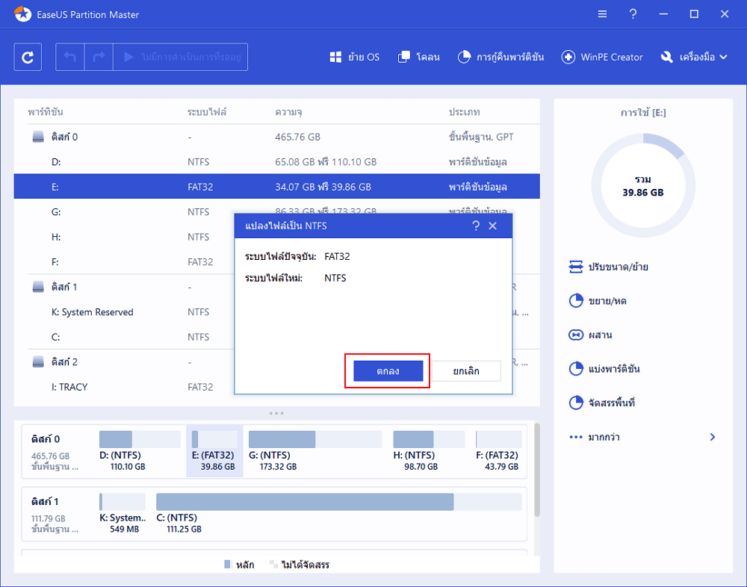
Task: Cancel the conversion with ยกเลิก button
Action: tap(466, 371)
